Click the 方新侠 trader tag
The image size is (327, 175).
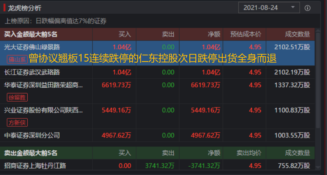pos(17,122)
